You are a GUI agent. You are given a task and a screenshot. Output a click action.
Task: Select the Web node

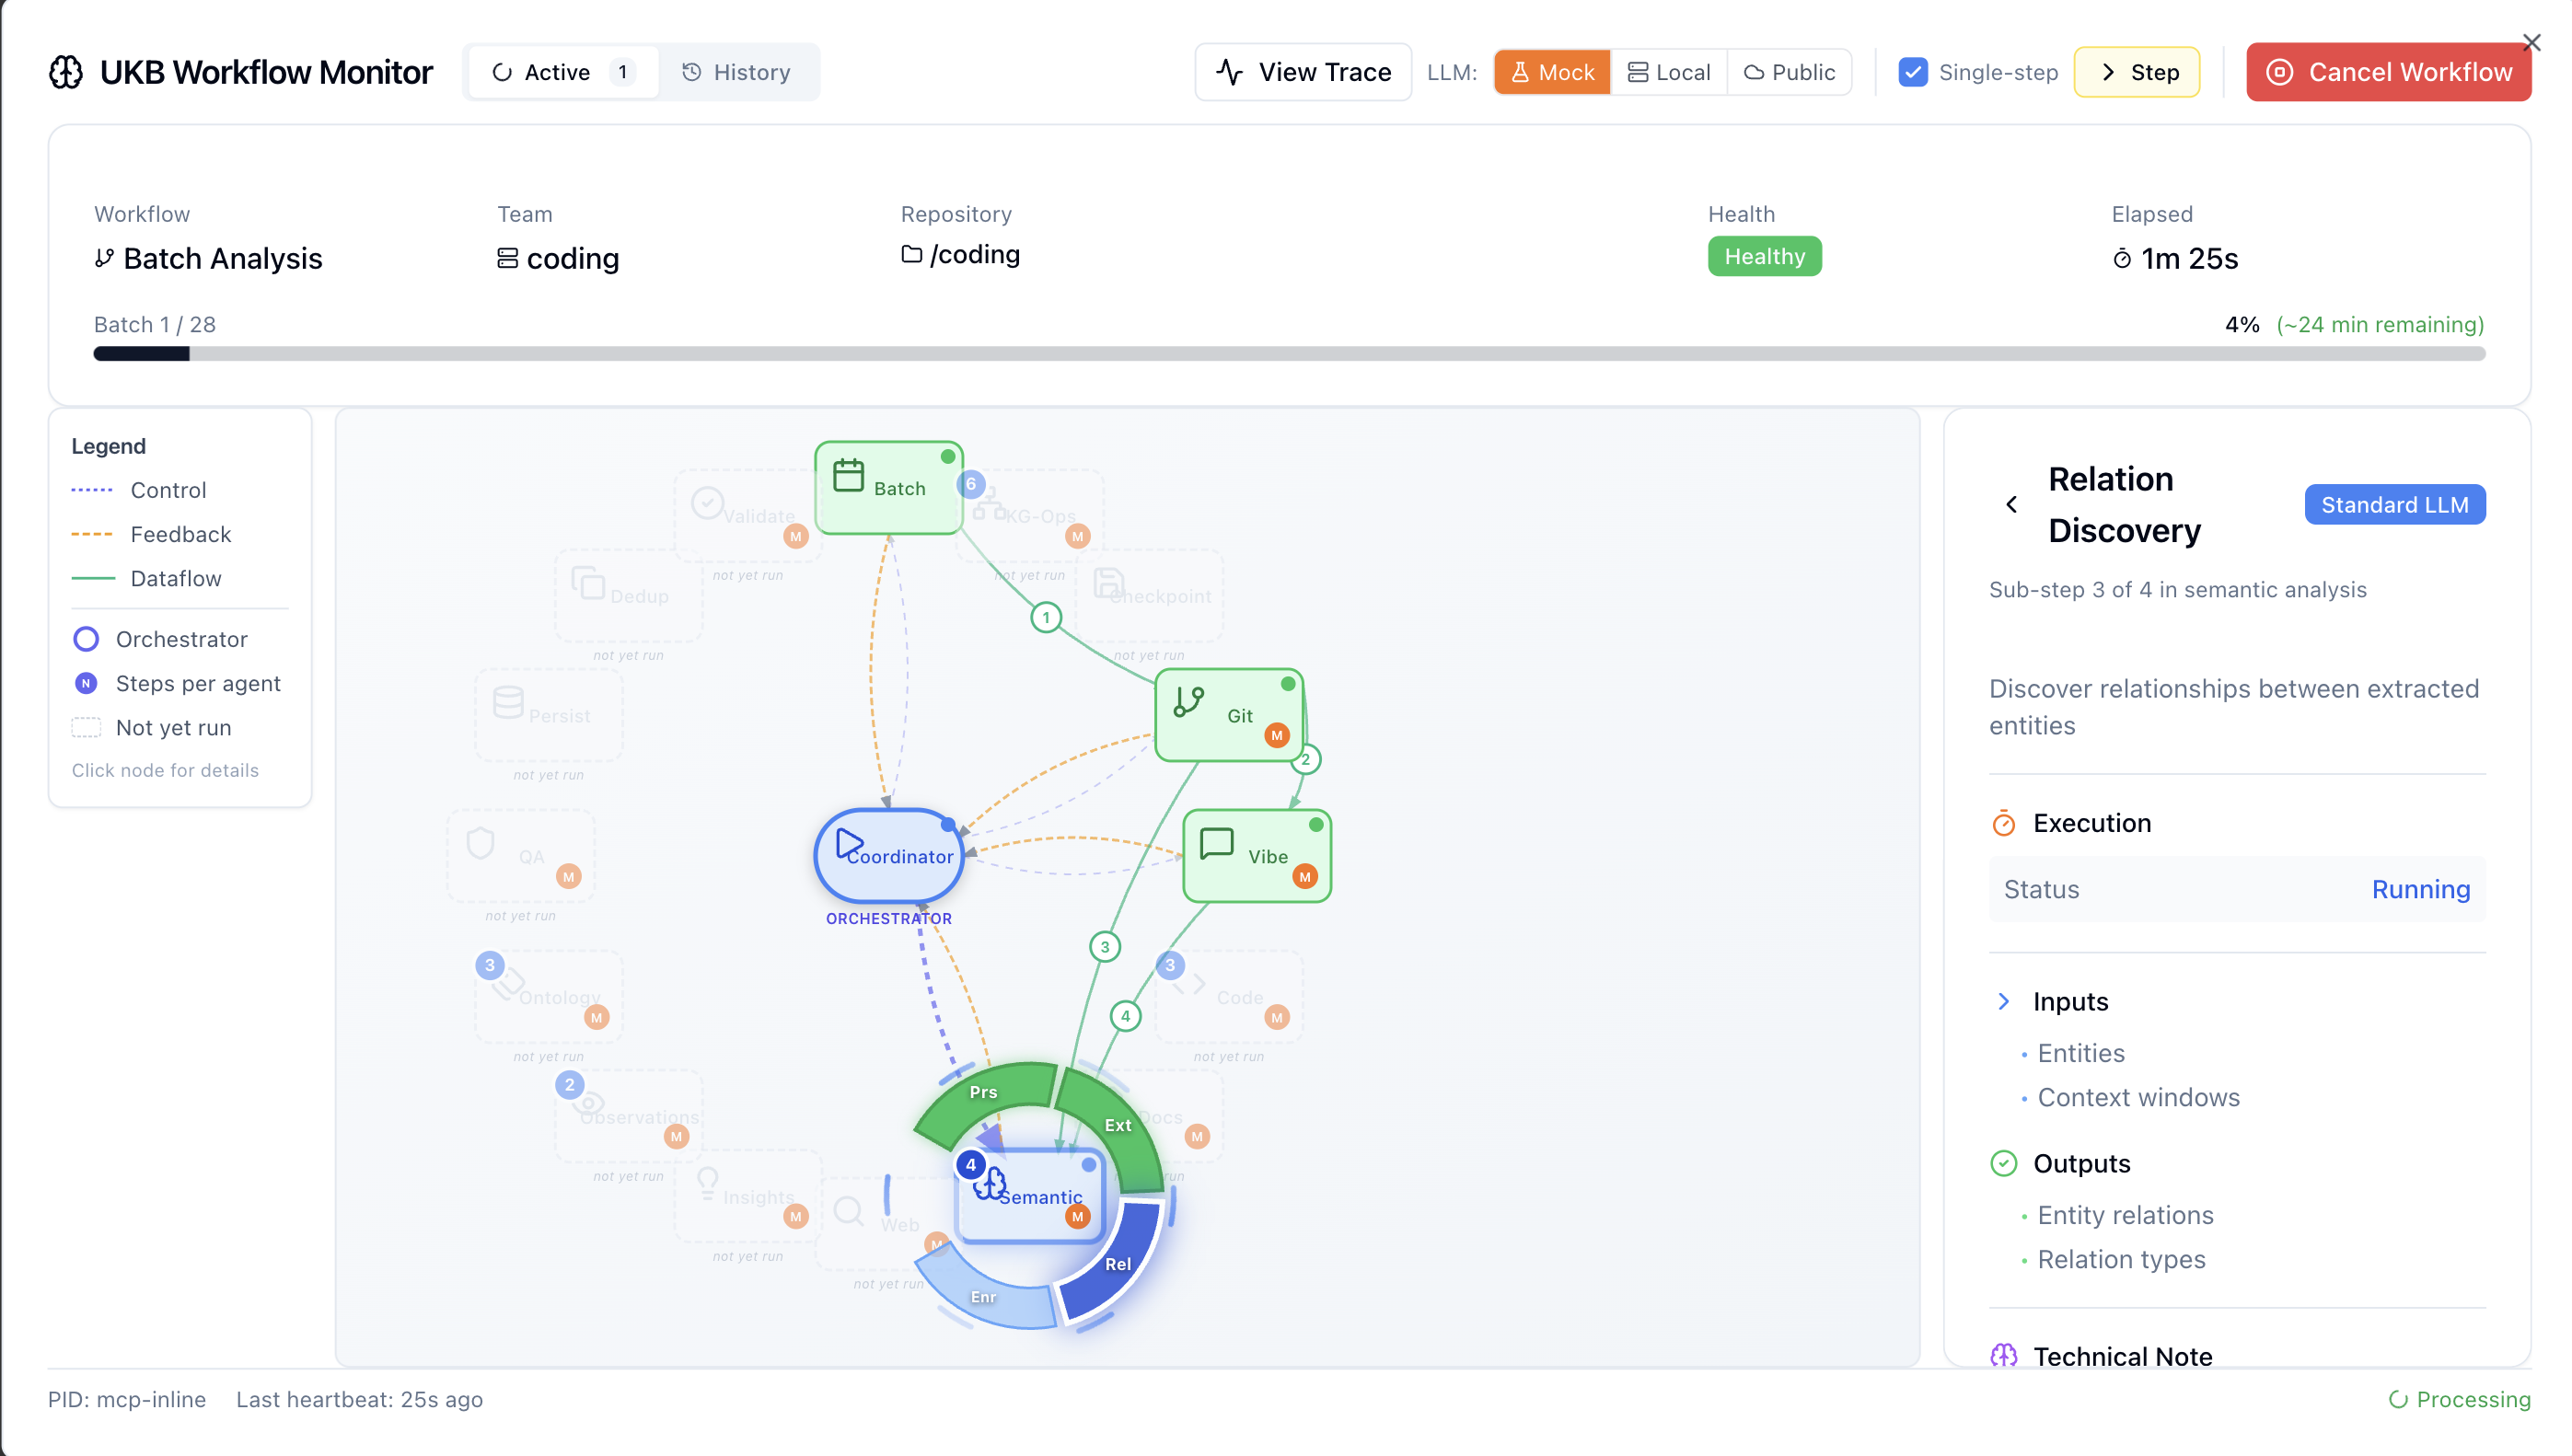click(x=880, y=1224)
